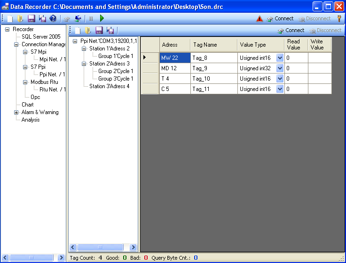Open Help via question mark icon

click(x=53, y=18)
